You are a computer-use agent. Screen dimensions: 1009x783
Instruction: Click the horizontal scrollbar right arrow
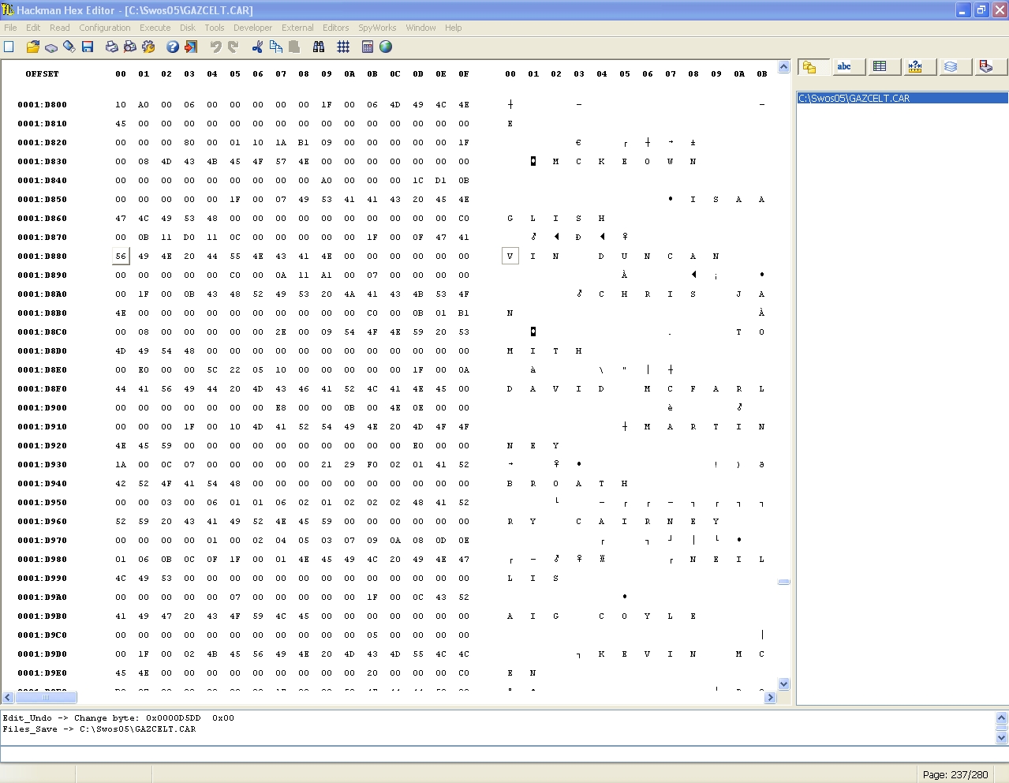tap(771, 698)
